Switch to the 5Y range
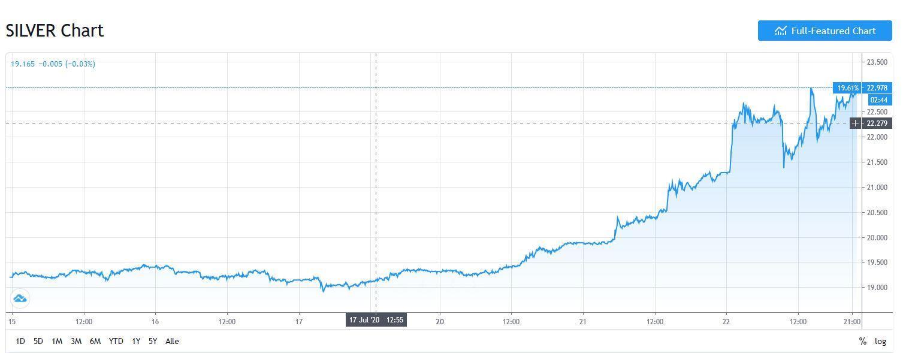This screenshot has height=353, width=912. click(153, 341)
